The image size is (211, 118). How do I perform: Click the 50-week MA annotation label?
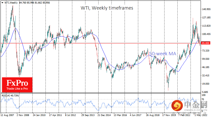[x=162, y=53]
